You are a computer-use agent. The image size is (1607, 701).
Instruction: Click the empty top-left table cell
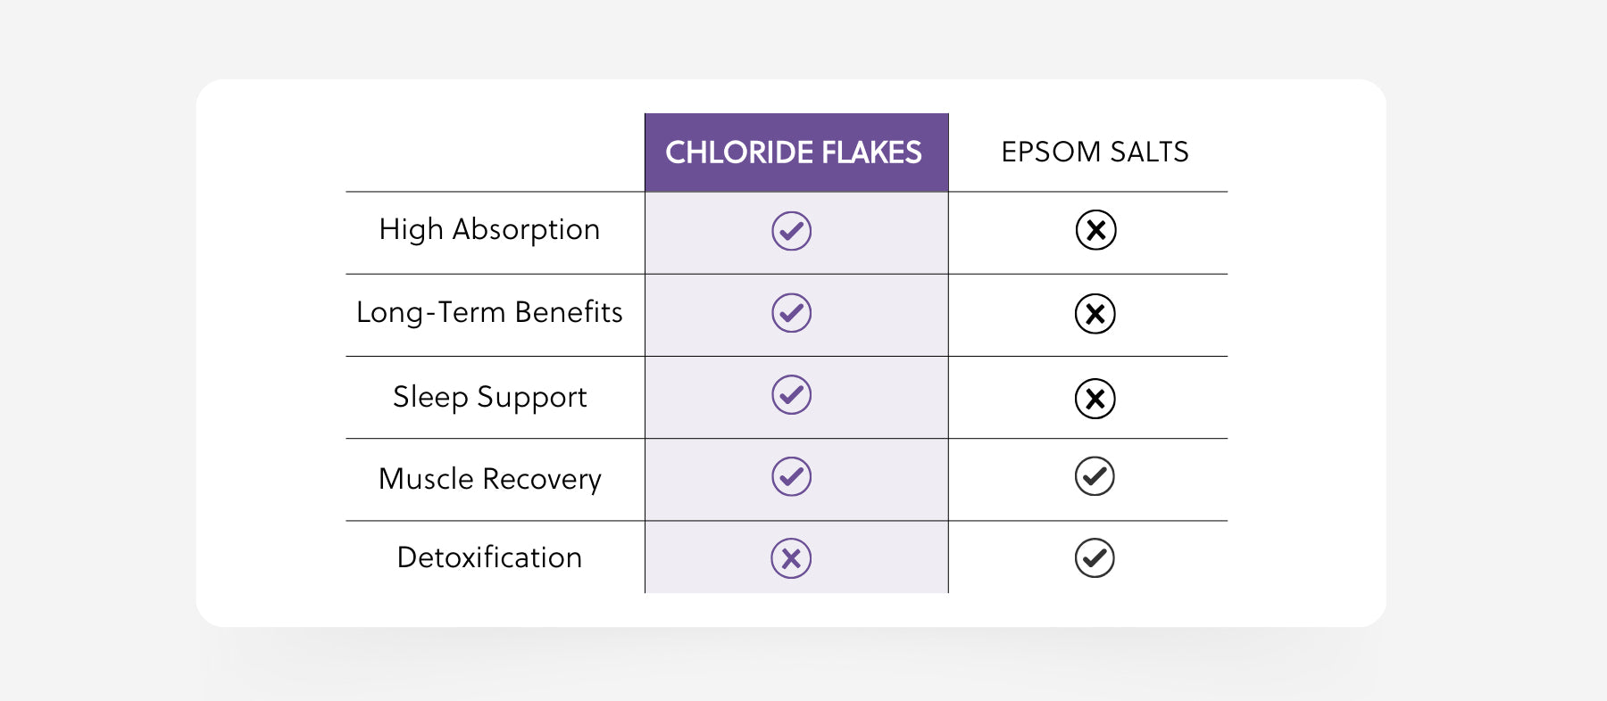495,153
